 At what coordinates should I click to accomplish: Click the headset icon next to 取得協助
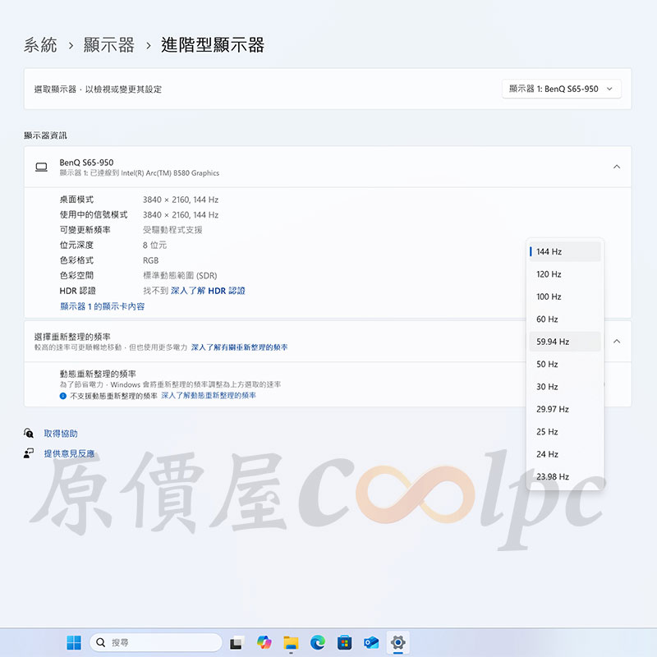[29, 434]
